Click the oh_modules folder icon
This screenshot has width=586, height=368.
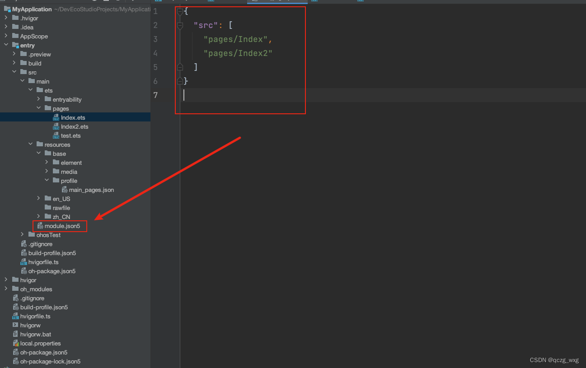15,289
